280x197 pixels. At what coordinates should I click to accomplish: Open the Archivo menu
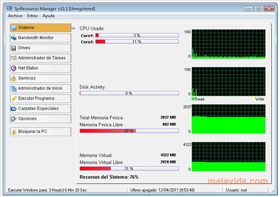[15, 16]
